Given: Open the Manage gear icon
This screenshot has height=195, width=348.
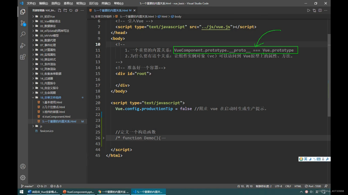Looking at the screenshot, I should point(23,177).
